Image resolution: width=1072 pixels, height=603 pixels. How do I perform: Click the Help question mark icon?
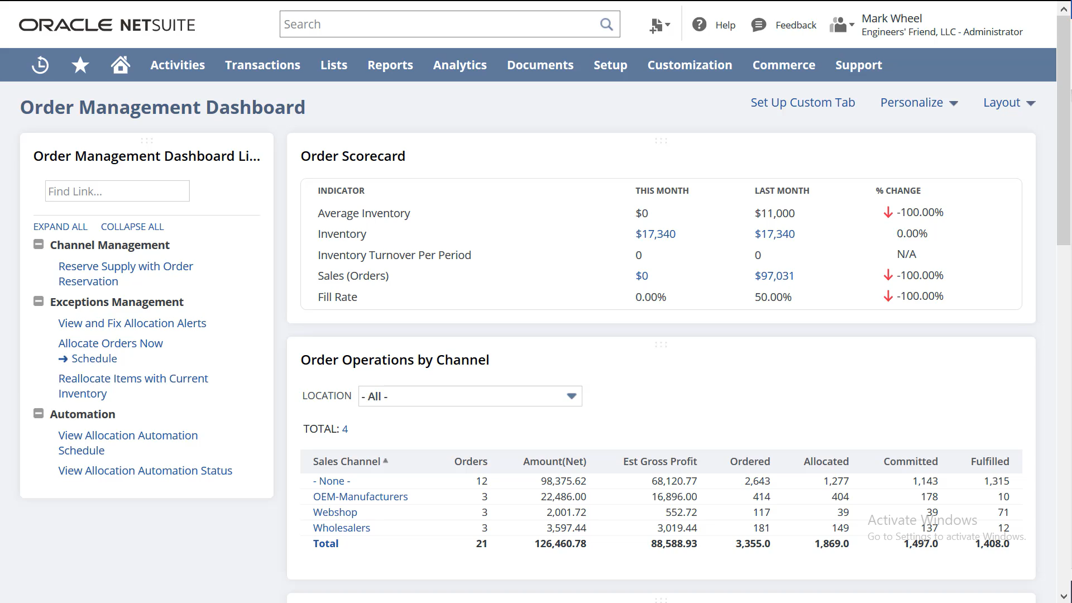[699, 25]
